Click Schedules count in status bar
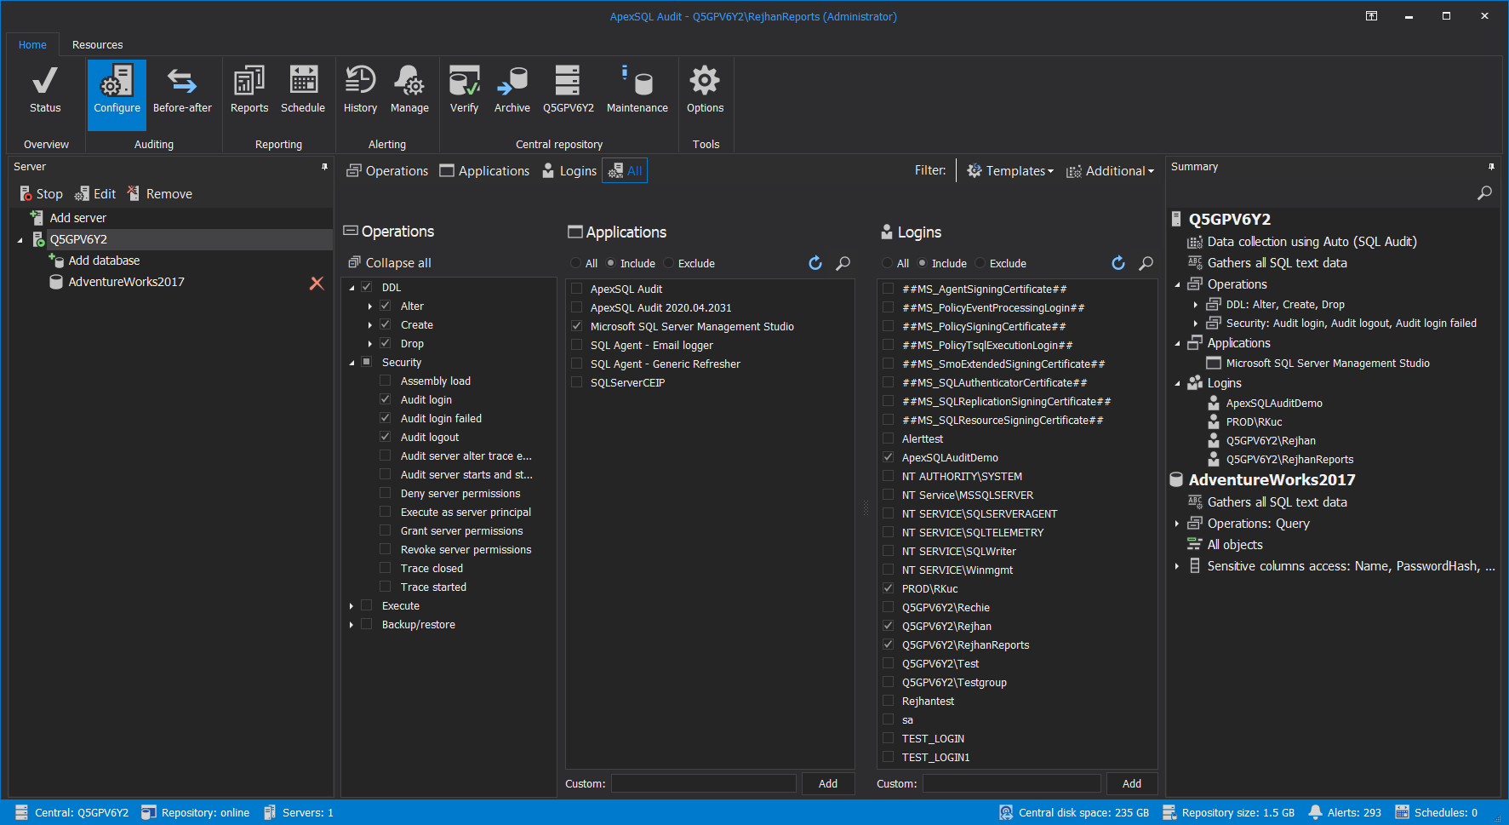Viewport: 1509px width, 825px height. pyautogui.click(x=1437, y=812)
